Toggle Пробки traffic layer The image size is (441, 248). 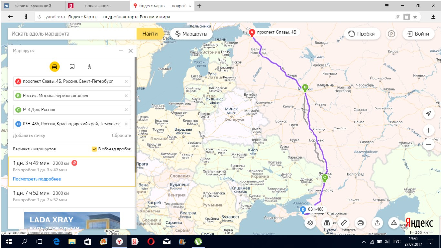362,34
